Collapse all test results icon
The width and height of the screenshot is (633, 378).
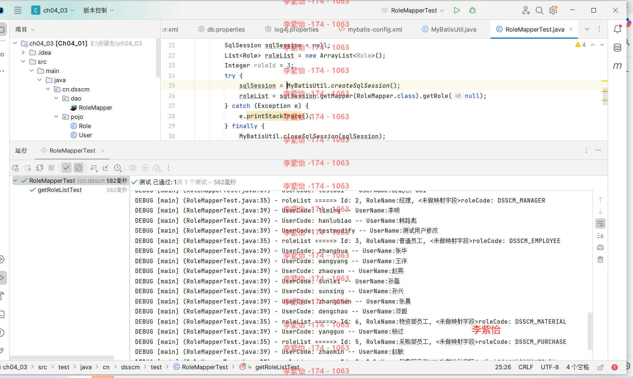[x=106, y=168]
